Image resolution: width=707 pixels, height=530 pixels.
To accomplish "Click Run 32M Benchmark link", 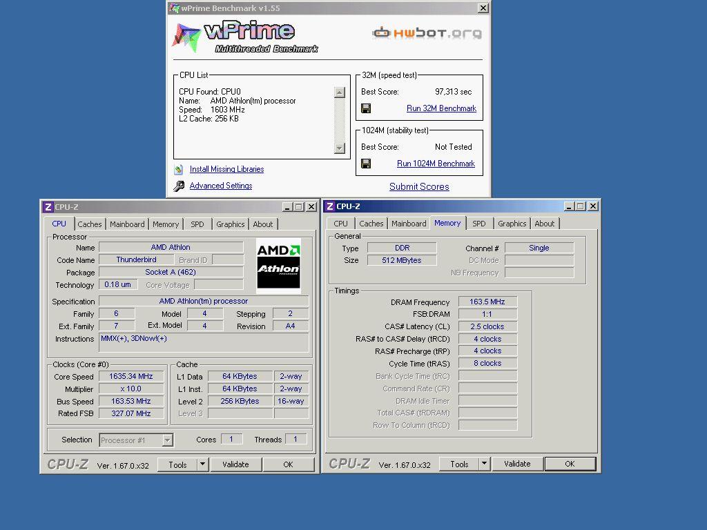I will (441, 108).
